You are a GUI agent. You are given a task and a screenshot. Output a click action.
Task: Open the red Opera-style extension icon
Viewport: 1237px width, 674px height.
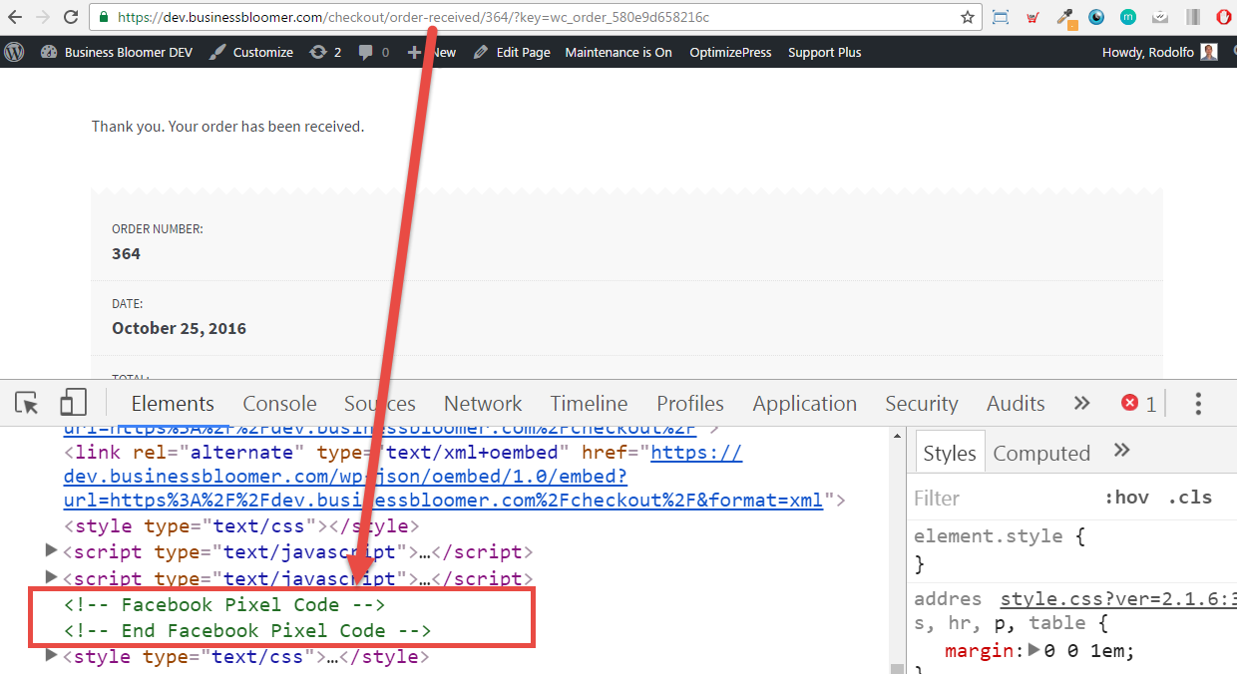pyautogui.click(x=1224, y=17)
